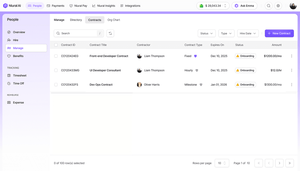Click the New Contract button
Screen dimensions: 300x171
[279, 33]
